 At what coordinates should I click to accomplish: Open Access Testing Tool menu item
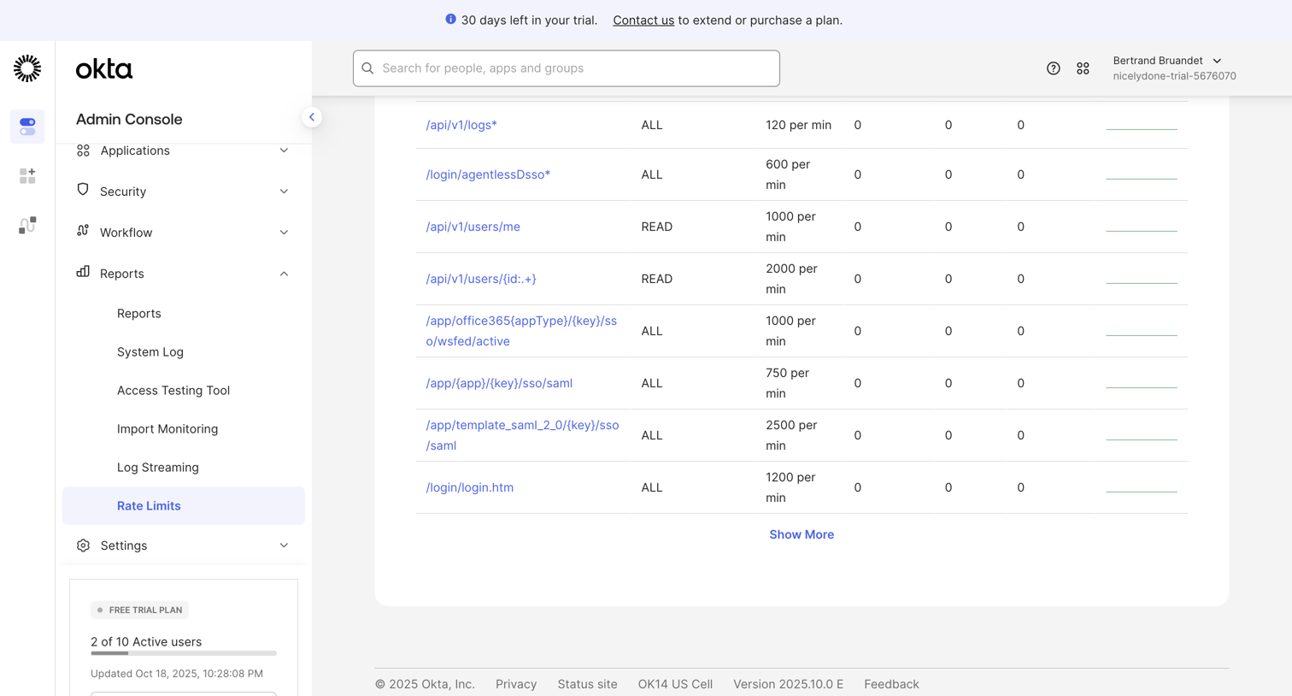[x=173, y=391]
